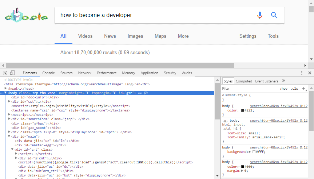Image resolution: width=314 pixels, height=179 pixels.
Task: Click the styles Filter field
Action: pos(250,89)
